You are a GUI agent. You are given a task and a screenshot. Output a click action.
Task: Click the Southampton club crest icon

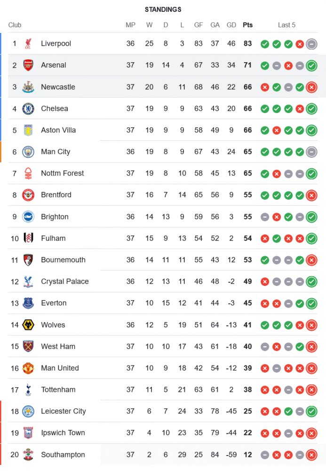coord(28,455)
